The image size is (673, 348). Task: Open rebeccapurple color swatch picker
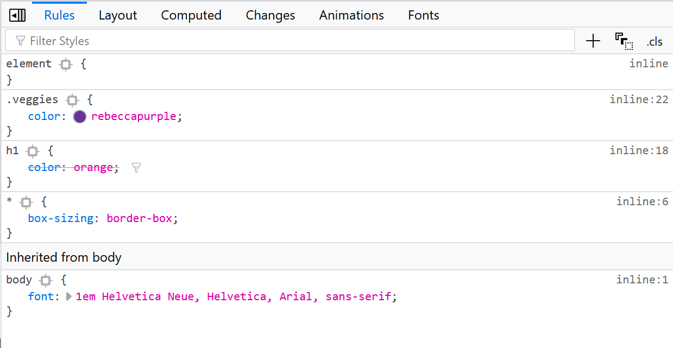[80, 116]
